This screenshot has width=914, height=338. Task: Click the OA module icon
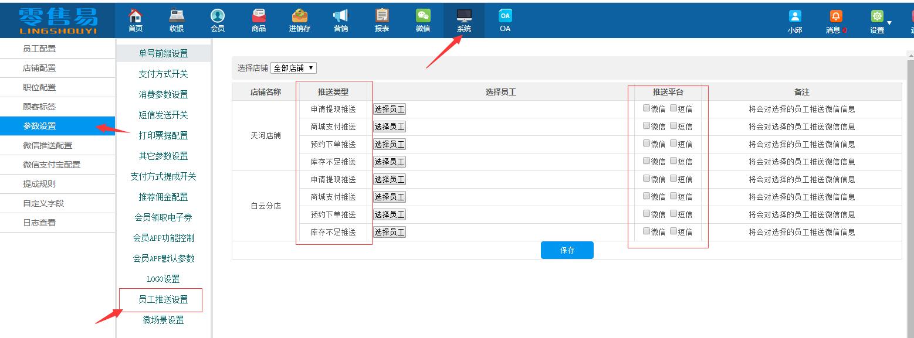pyautogui.click(x=504, y=19)
